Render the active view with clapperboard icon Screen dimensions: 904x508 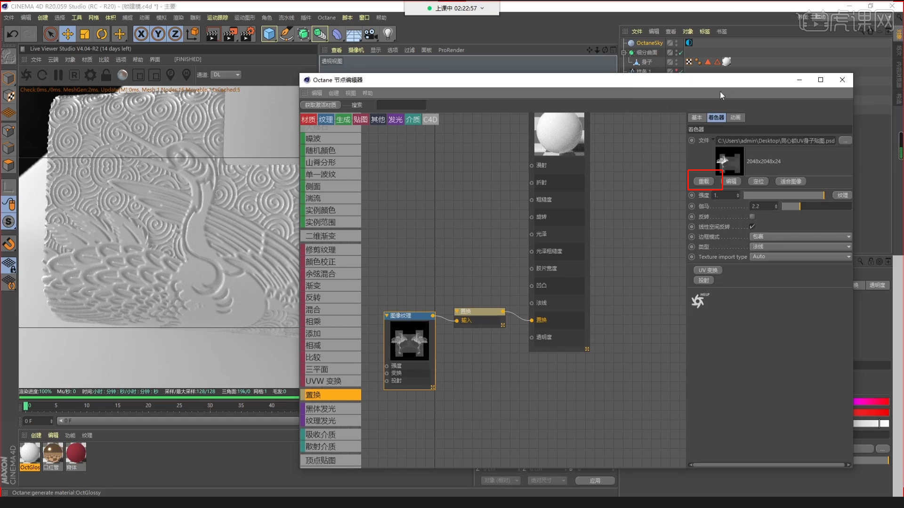pos(212,34)
